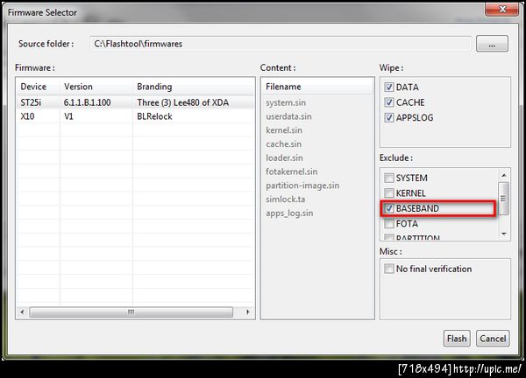This screenshot has height=378, width=526.
Task: Select loader.sin in content list
Action: point(284,157)
